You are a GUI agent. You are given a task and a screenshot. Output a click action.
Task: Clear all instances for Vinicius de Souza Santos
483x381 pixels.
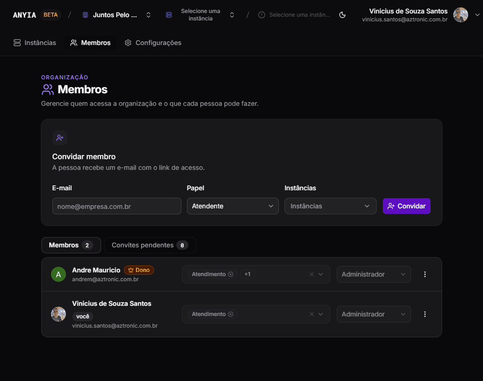click(x=312, y=314)
